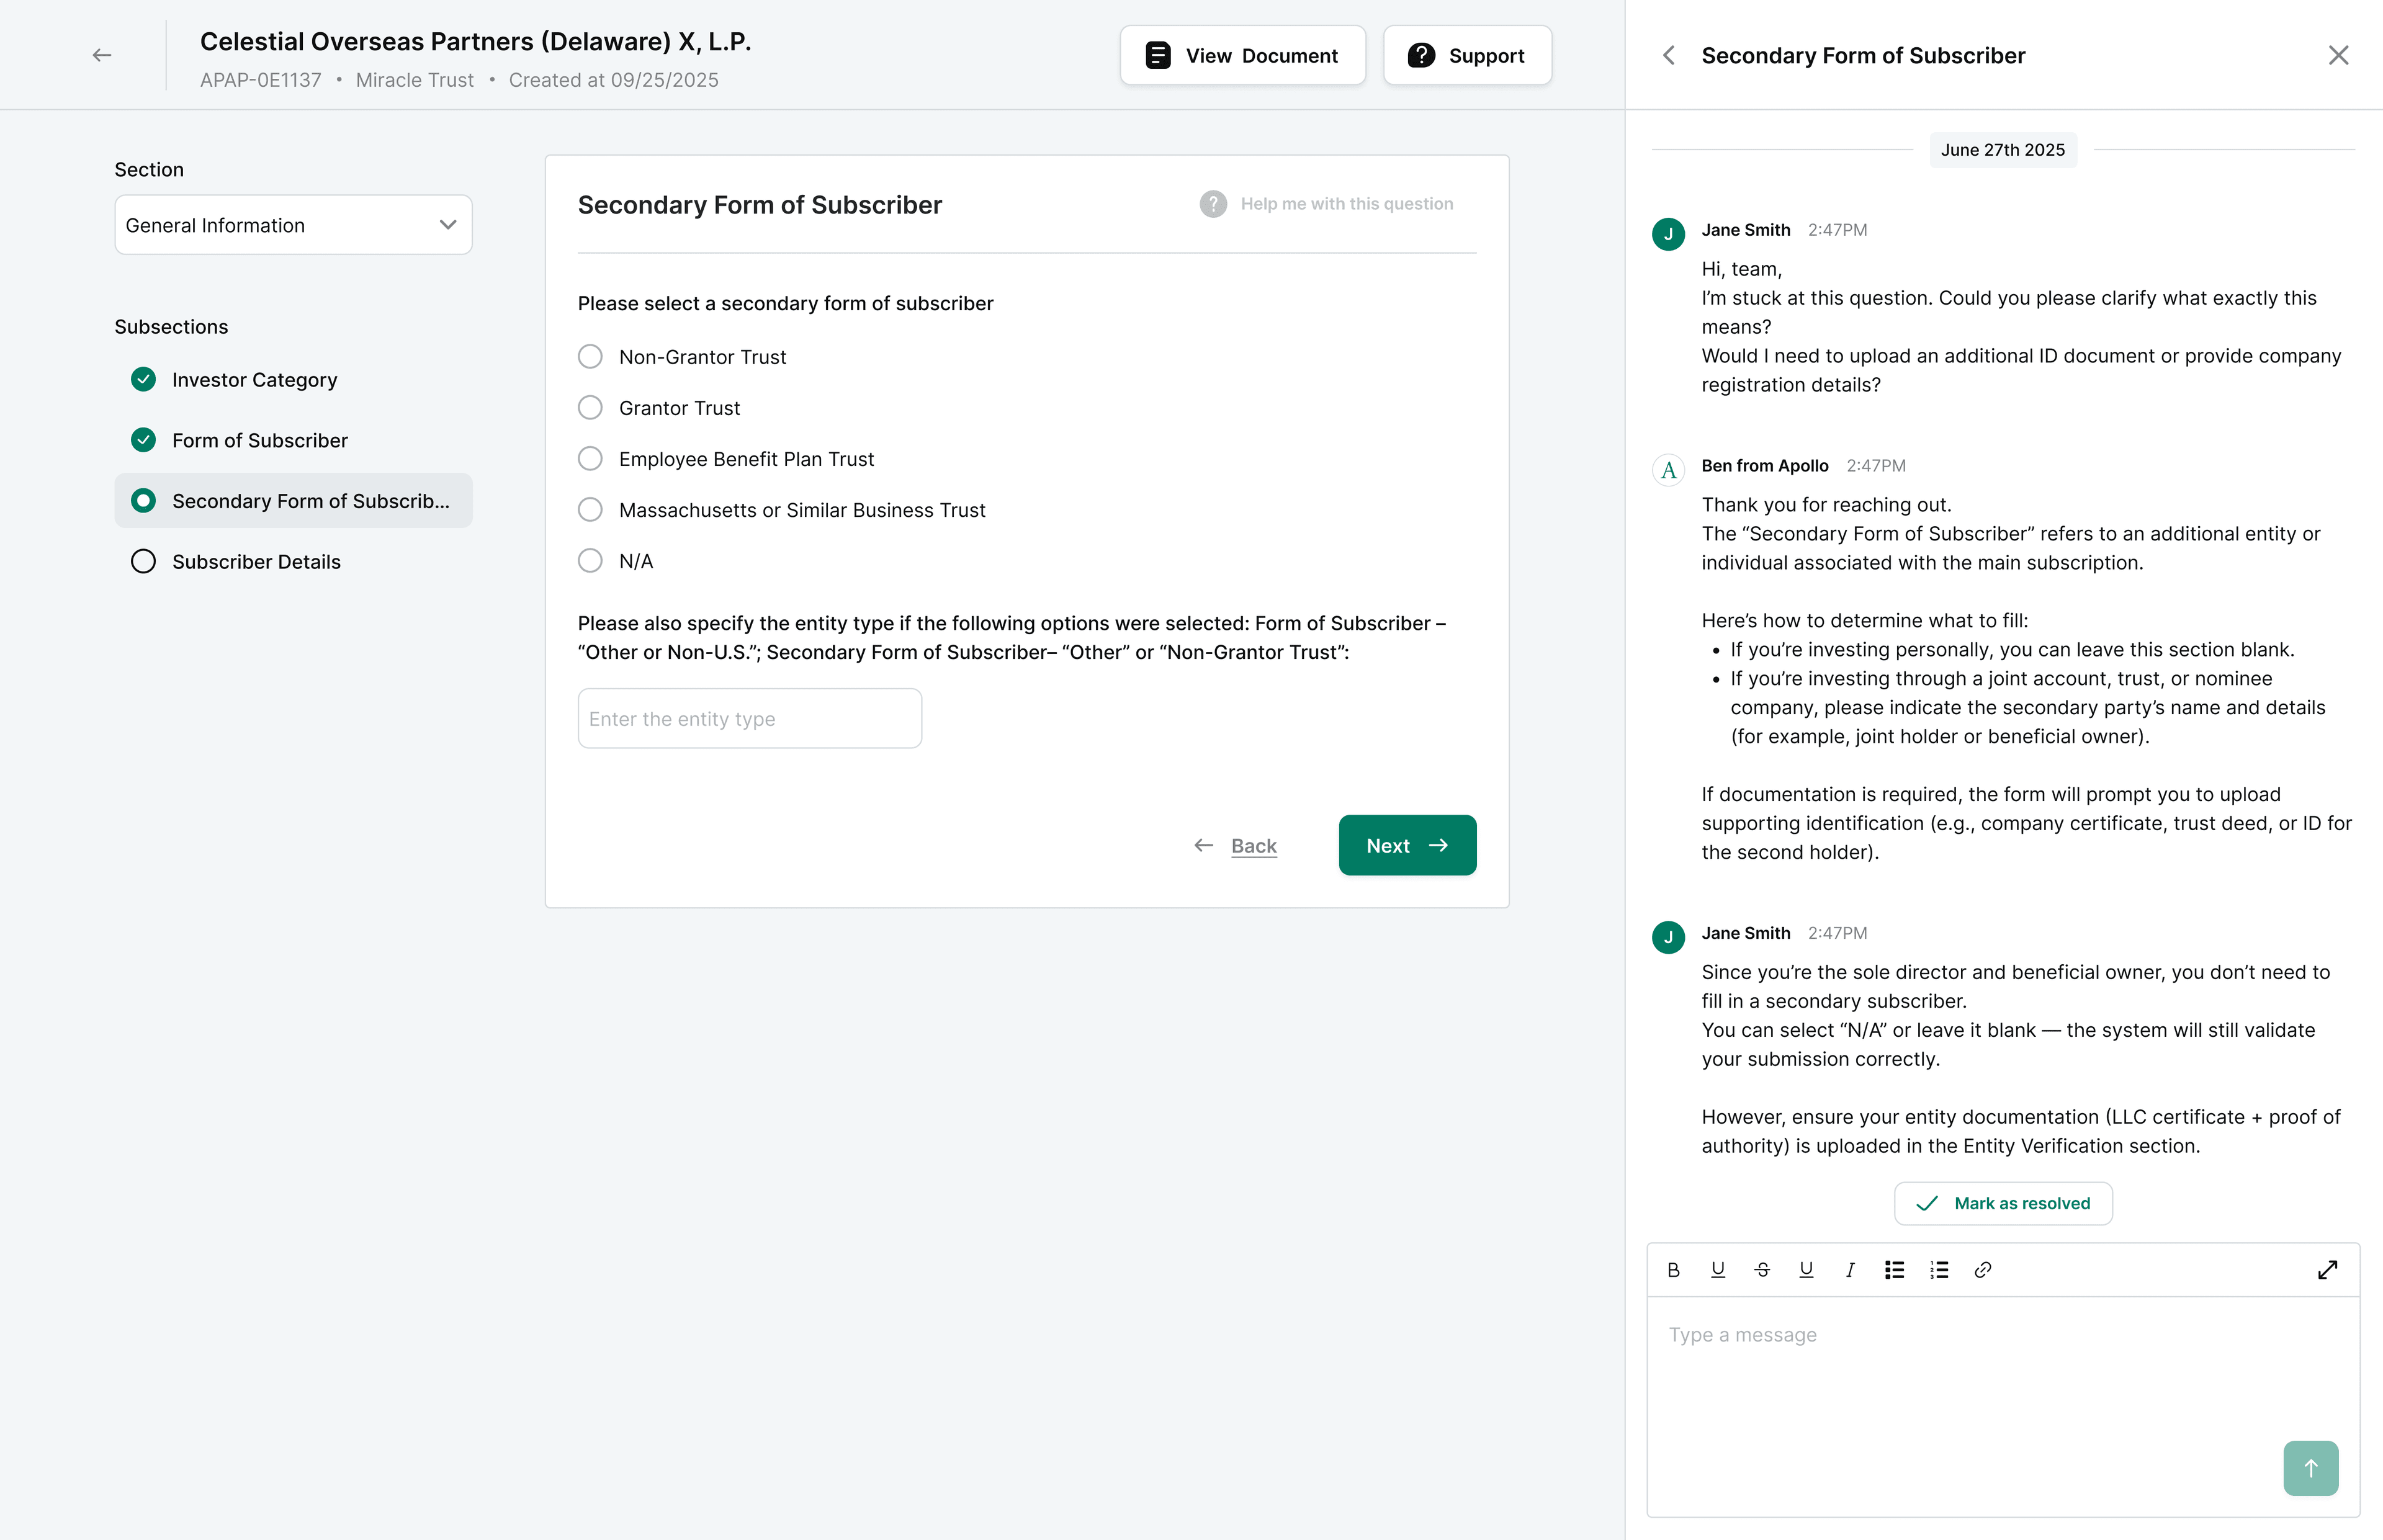Go to Investor Category subsection
2383x1540 pixels.
point(254,380)
